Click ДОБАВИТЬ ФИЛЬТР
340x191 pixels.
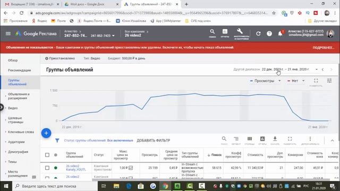point(154,141)
